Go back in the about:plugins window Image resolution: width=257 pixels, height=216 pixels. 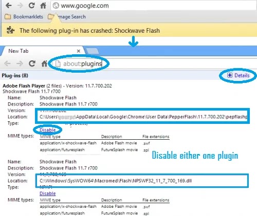(7, 63)
